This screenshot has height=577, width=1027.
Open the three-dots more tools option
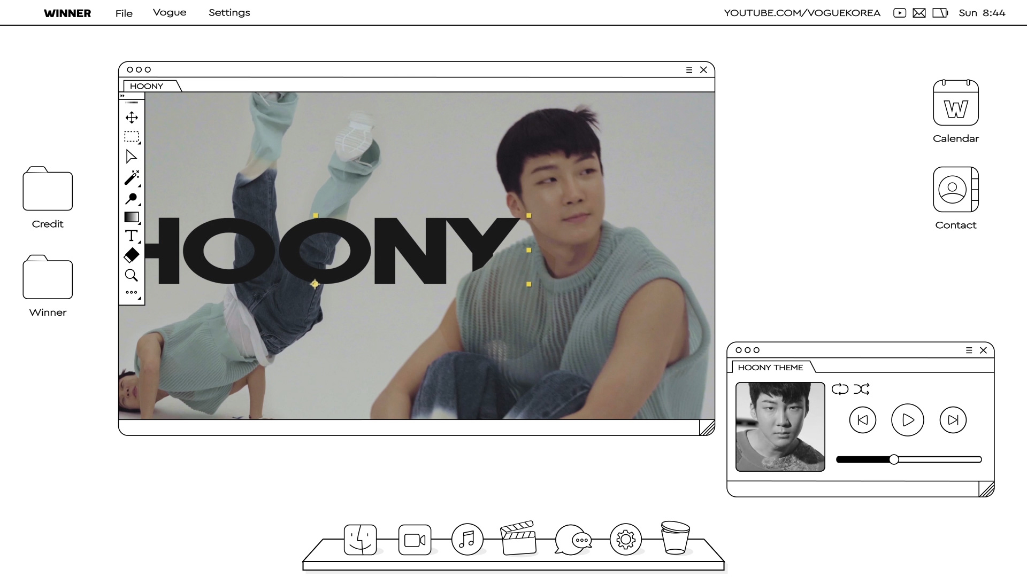(x=132, y=292)
